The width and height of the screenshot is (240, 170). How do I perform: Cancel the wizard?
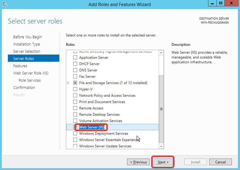click(220, 162)
